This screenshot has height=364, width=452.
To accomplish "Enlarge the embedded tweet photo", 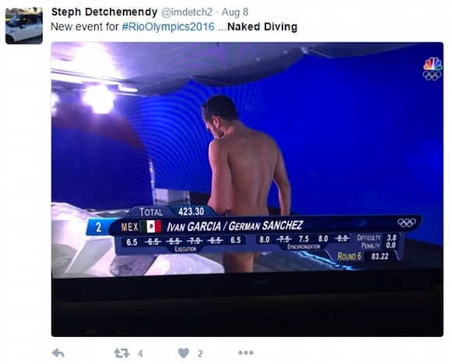I will coord(247,189).
